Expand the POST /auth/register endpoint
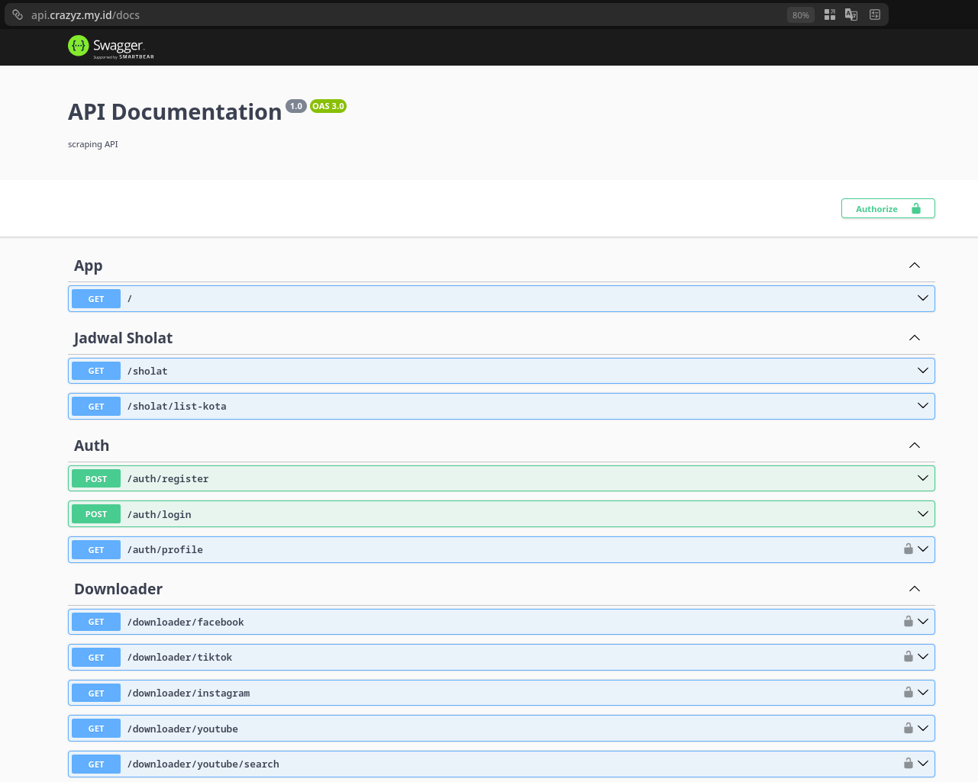The width and height of the screenshot is (978, 782). 923,478
